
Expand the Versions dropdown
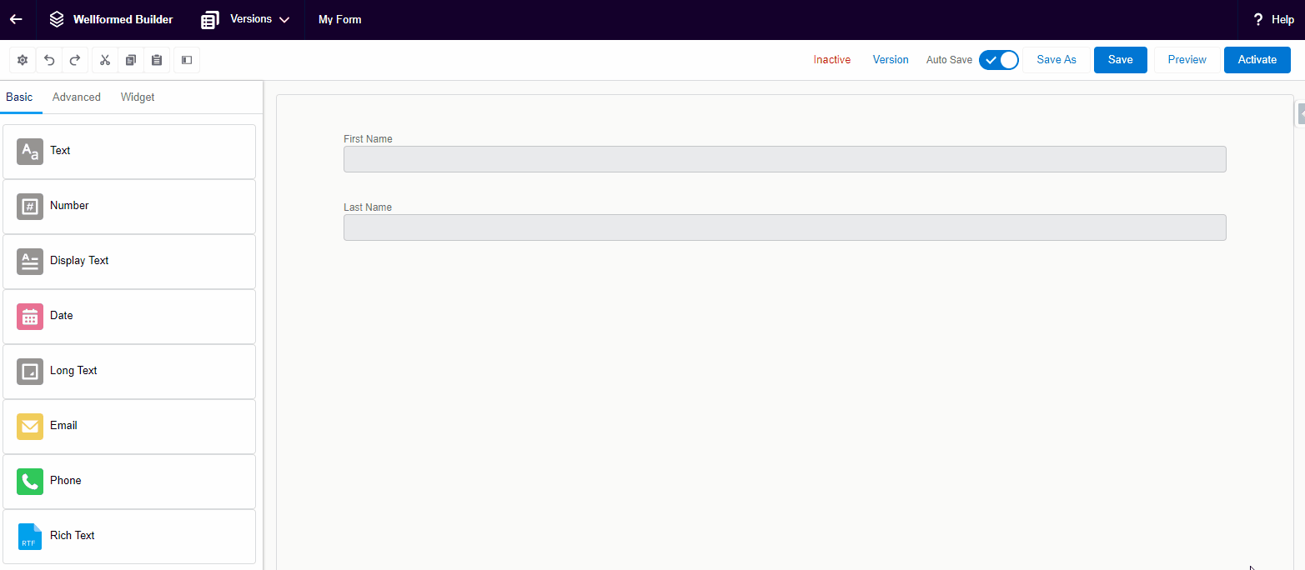(246, 19)
